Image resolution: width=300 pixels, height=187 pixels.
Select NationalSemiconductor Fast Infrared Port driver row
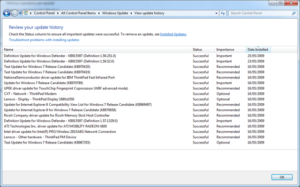tap(136, 78)
